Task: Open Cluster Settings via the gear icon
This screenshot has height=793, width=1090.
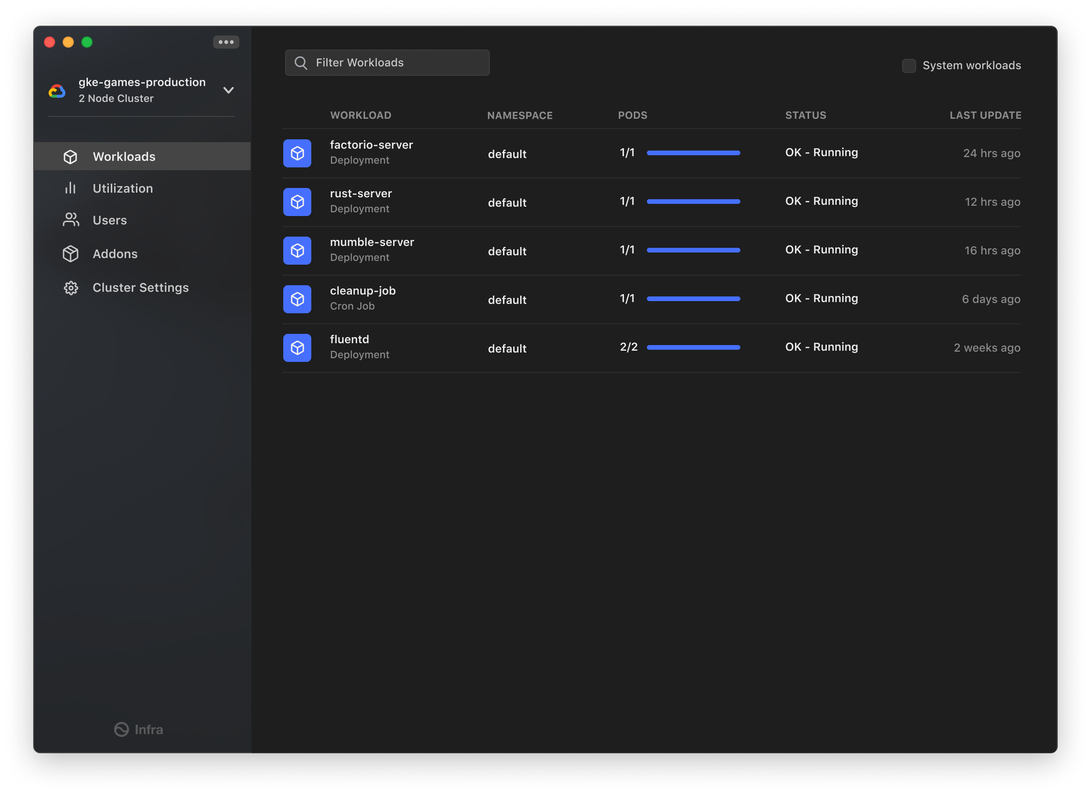Action: pos(71,287)
